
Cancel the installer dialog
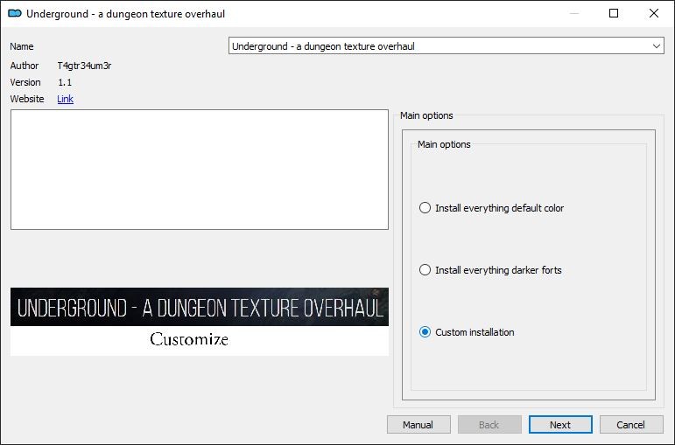click(x=631, y=425)
